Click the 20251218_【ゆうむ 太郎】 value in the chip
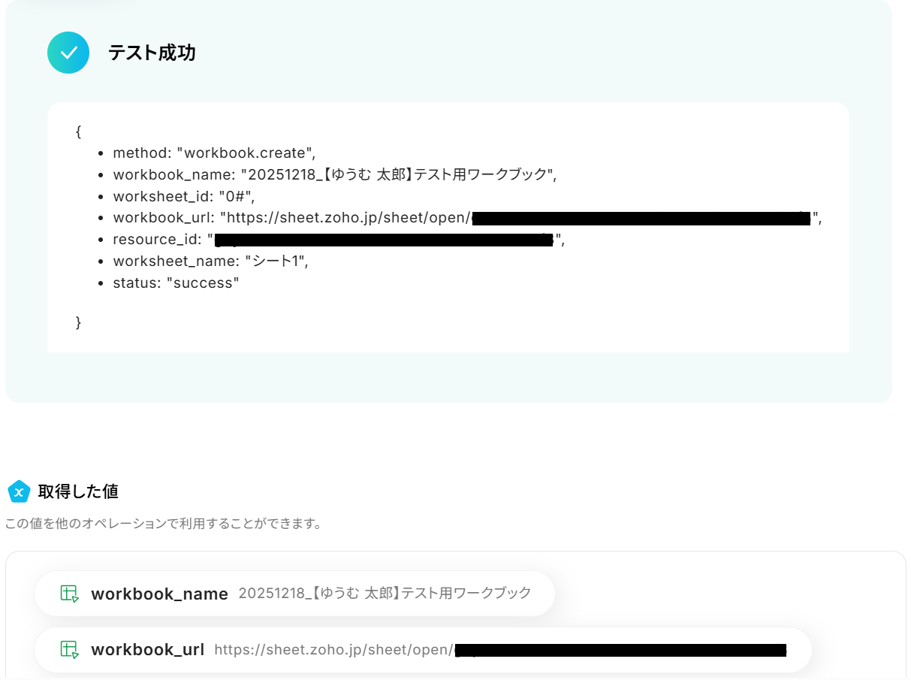Viewport: 911px width, 680px height. click(x=385, y=594)
